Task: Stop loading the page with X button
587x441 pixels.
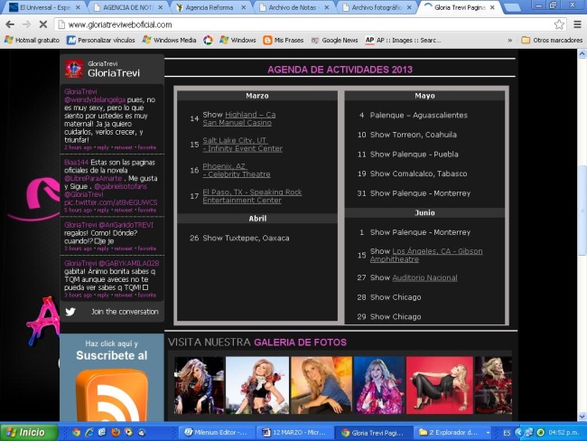Action: click(43, 24)
